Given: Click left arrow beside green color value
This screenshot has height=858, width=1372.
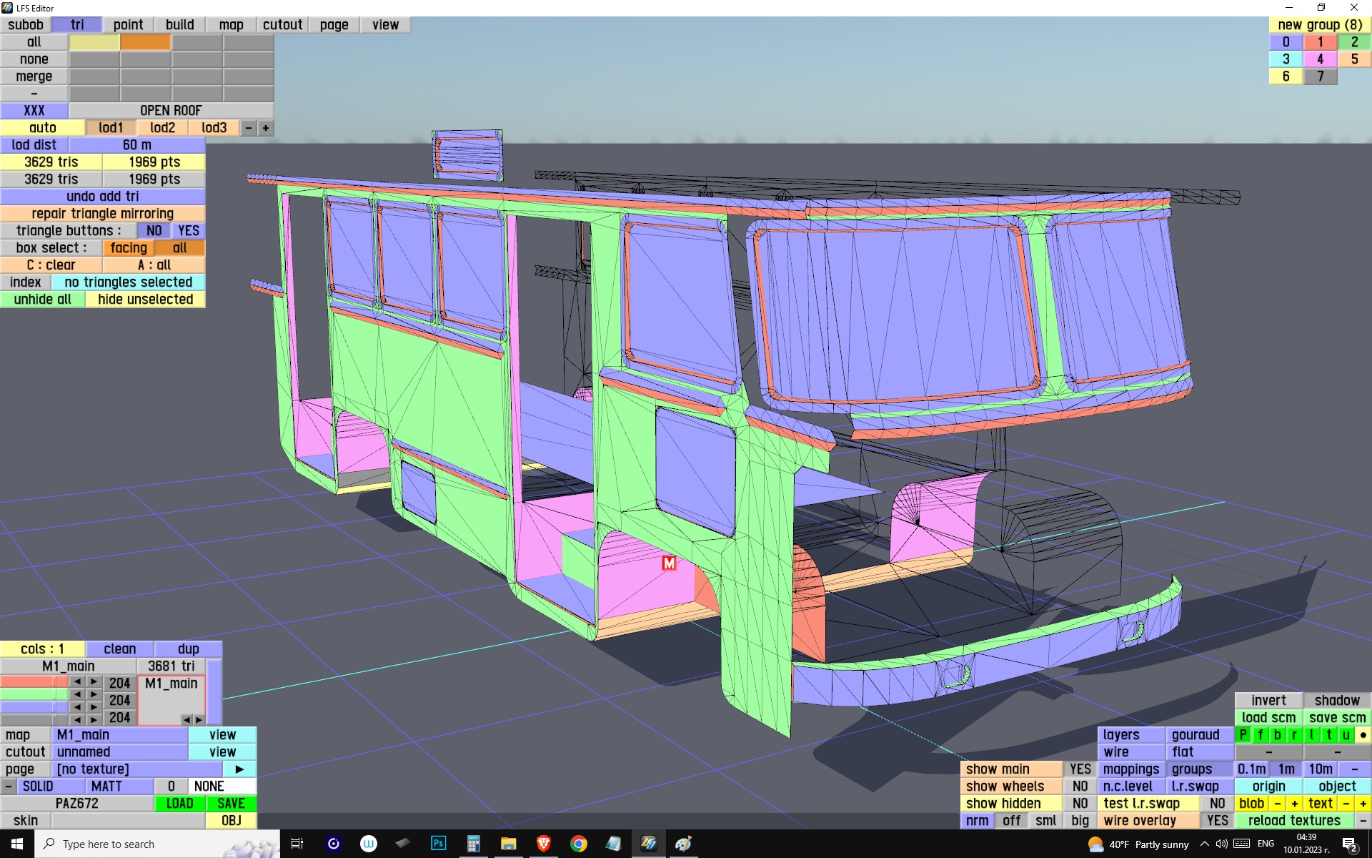Looking at the screenshot, I should (77, 695).
